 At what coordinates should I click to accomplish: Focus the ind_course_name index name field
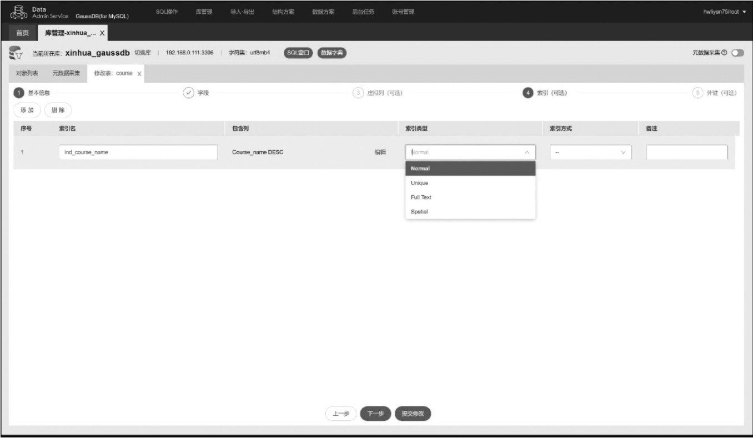point(138,152)
